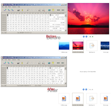This screenshot has height=107, width=111.
Task: Click scroll-up arrow in After editor hex view
Action: tap(65, 68)
